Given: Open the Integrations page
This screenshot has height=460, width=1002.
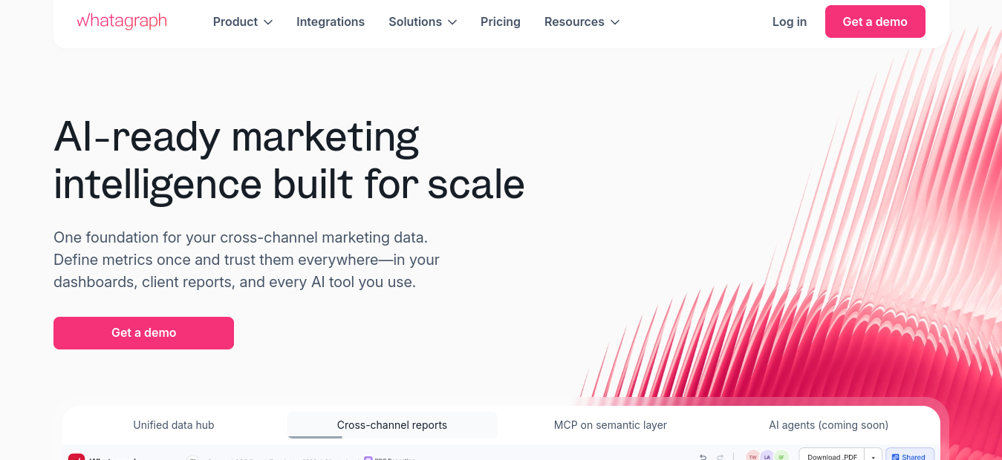Looking at the screenshot, I should [331, 22].
